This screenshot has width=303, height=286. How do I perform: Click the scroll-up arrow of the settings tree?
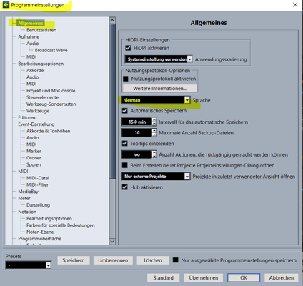point(112,21)
